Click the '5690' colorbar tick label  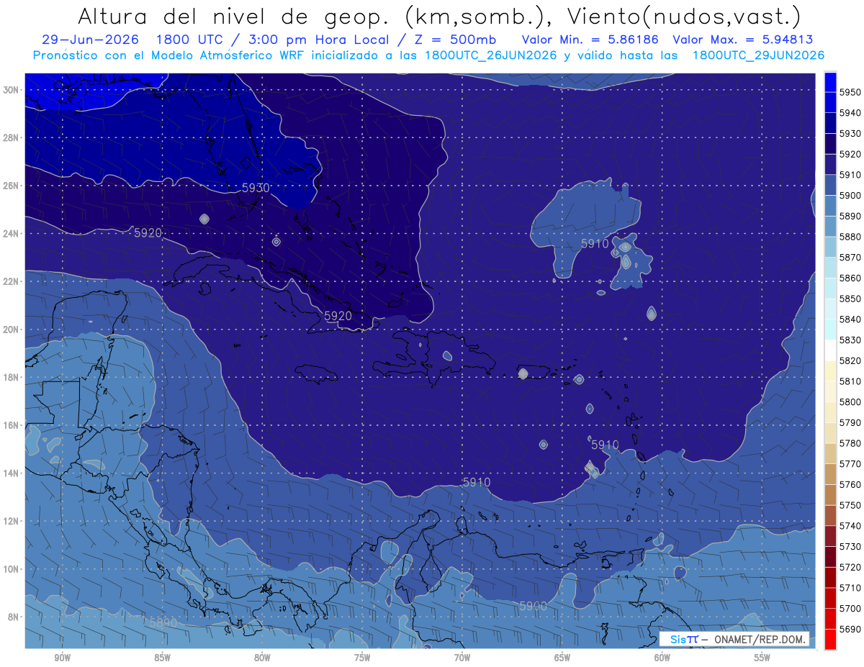[x=850, y=629]
